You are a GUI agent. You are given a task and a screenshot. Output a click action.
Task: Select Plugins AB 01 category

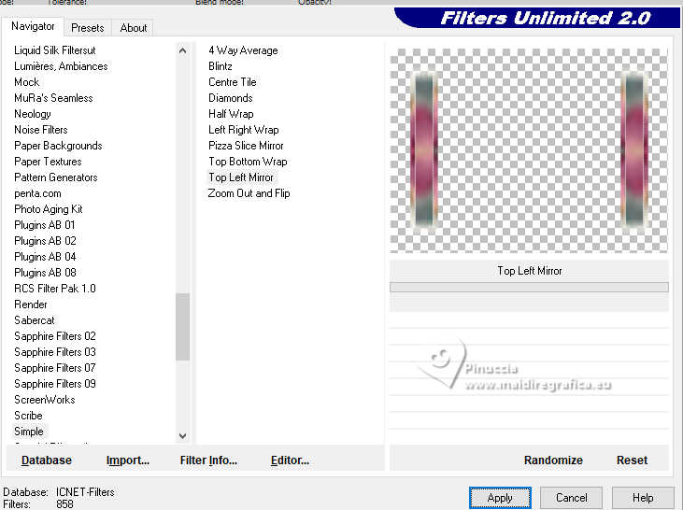tap(45, 225)
